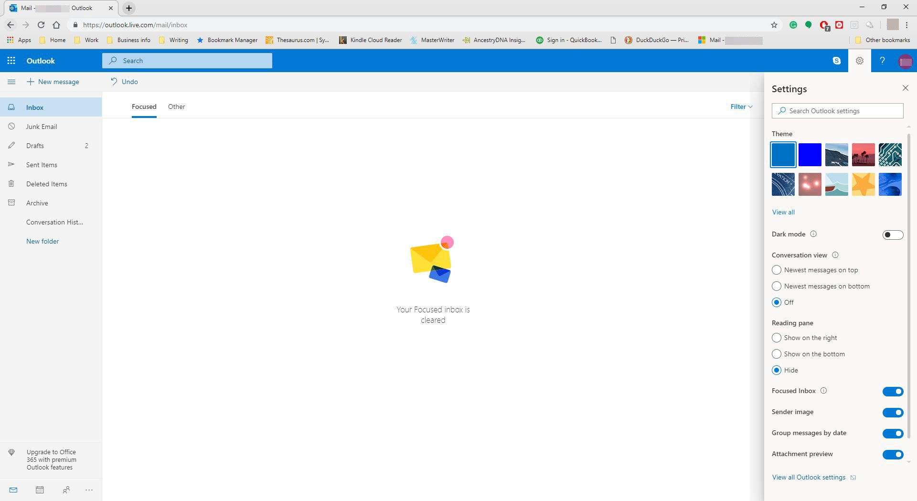This screenshot has width=917, height=501.
Task: Open Other bookmarks folder
Action: [x=882, y=40]
